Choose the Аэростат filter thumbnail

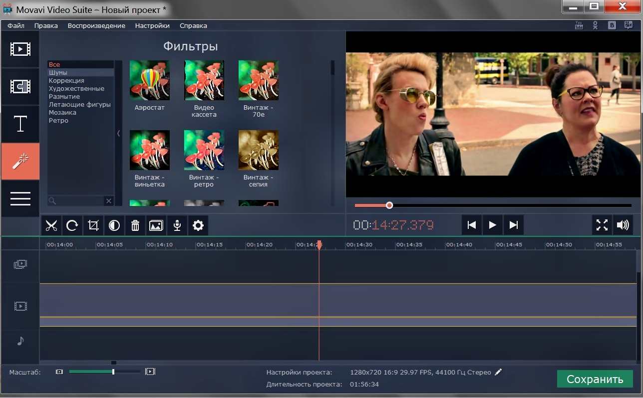point(149,80)
